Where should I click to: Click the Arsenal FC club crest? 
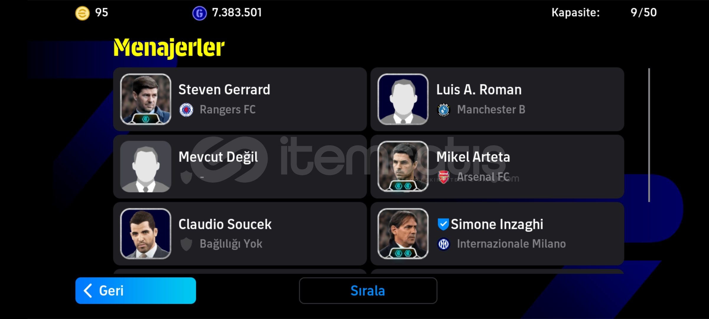443,177
